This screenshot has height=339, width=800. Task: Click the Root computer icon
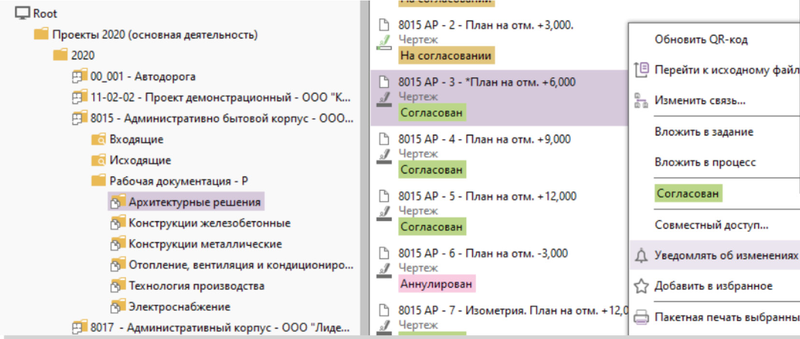(22, 13)
